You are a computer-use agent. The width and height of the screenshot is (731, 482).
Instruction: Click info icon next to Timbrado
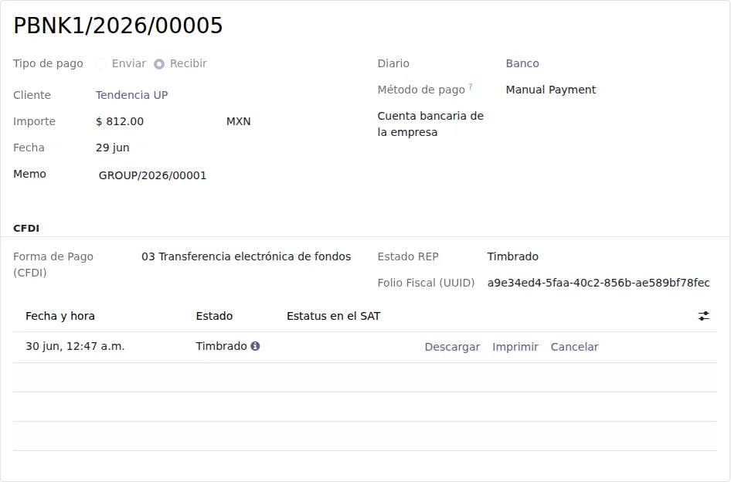255,346
